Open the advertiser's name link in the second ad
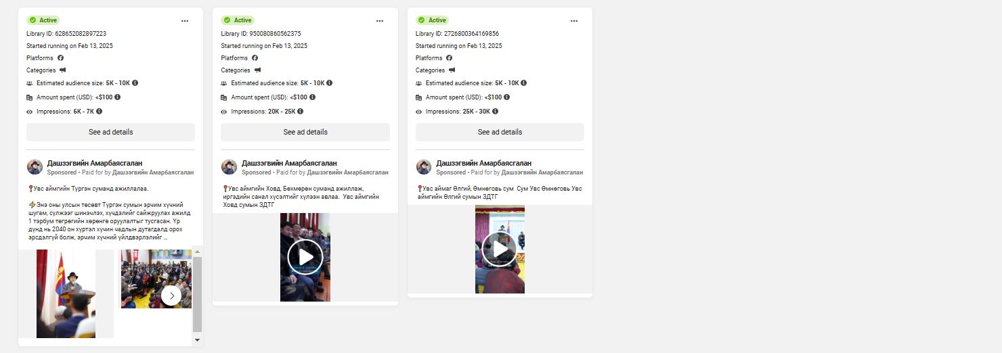Screen dimensions: 1002x353 [x=289, y=163]
